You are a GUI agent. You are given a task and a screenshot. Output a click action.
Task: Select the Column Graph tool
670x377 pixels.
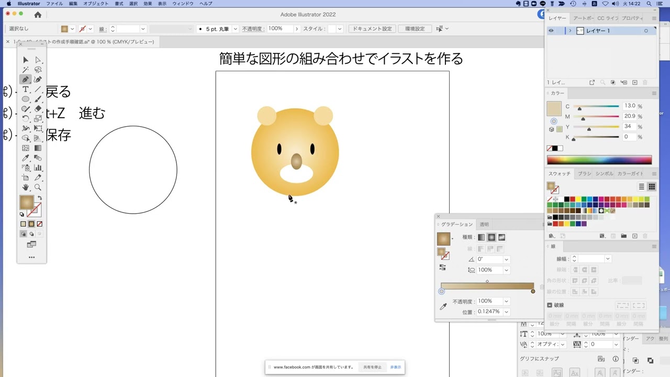[x=38, y=168]
